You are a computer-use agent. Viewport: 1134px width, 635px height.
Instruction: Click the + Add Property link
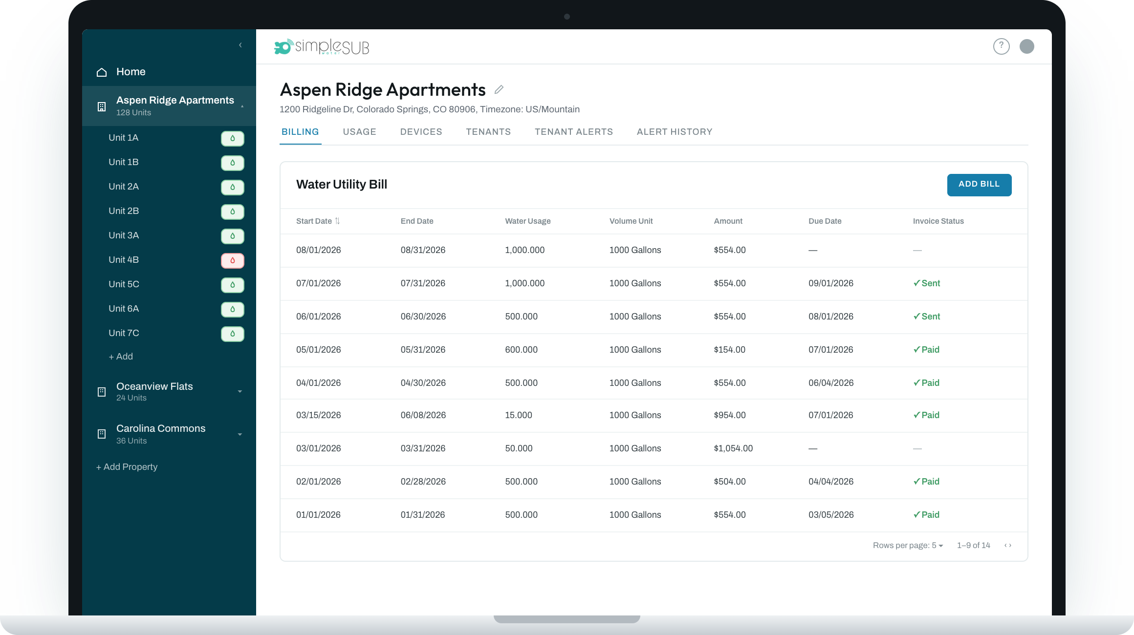tap(127, 467)
